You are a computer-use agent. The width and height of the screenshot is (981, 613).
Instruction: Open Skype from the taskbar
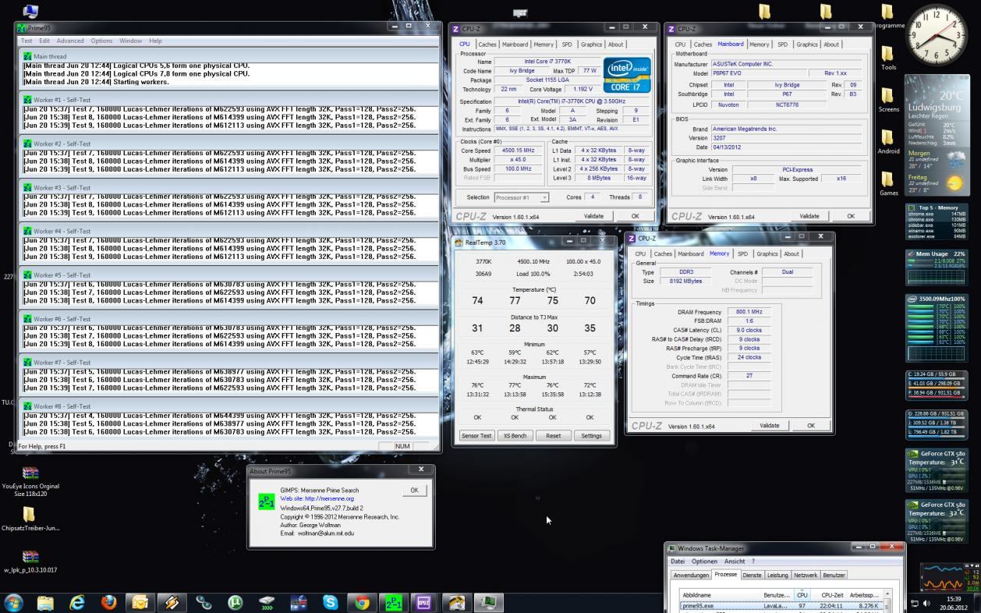(330, 602)
